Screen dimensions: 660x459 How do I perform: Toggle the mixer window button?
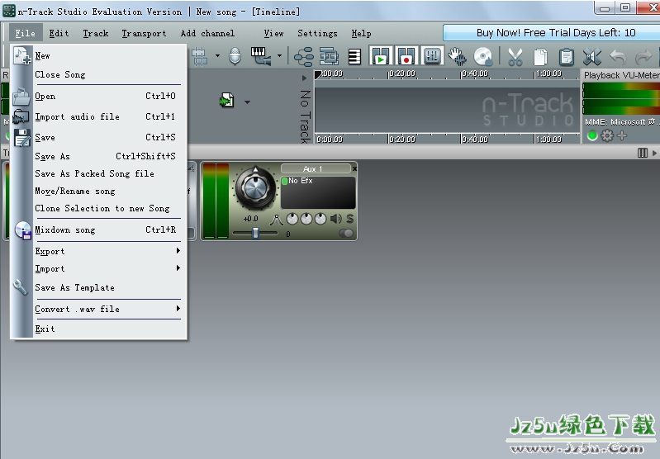point(432,56)
